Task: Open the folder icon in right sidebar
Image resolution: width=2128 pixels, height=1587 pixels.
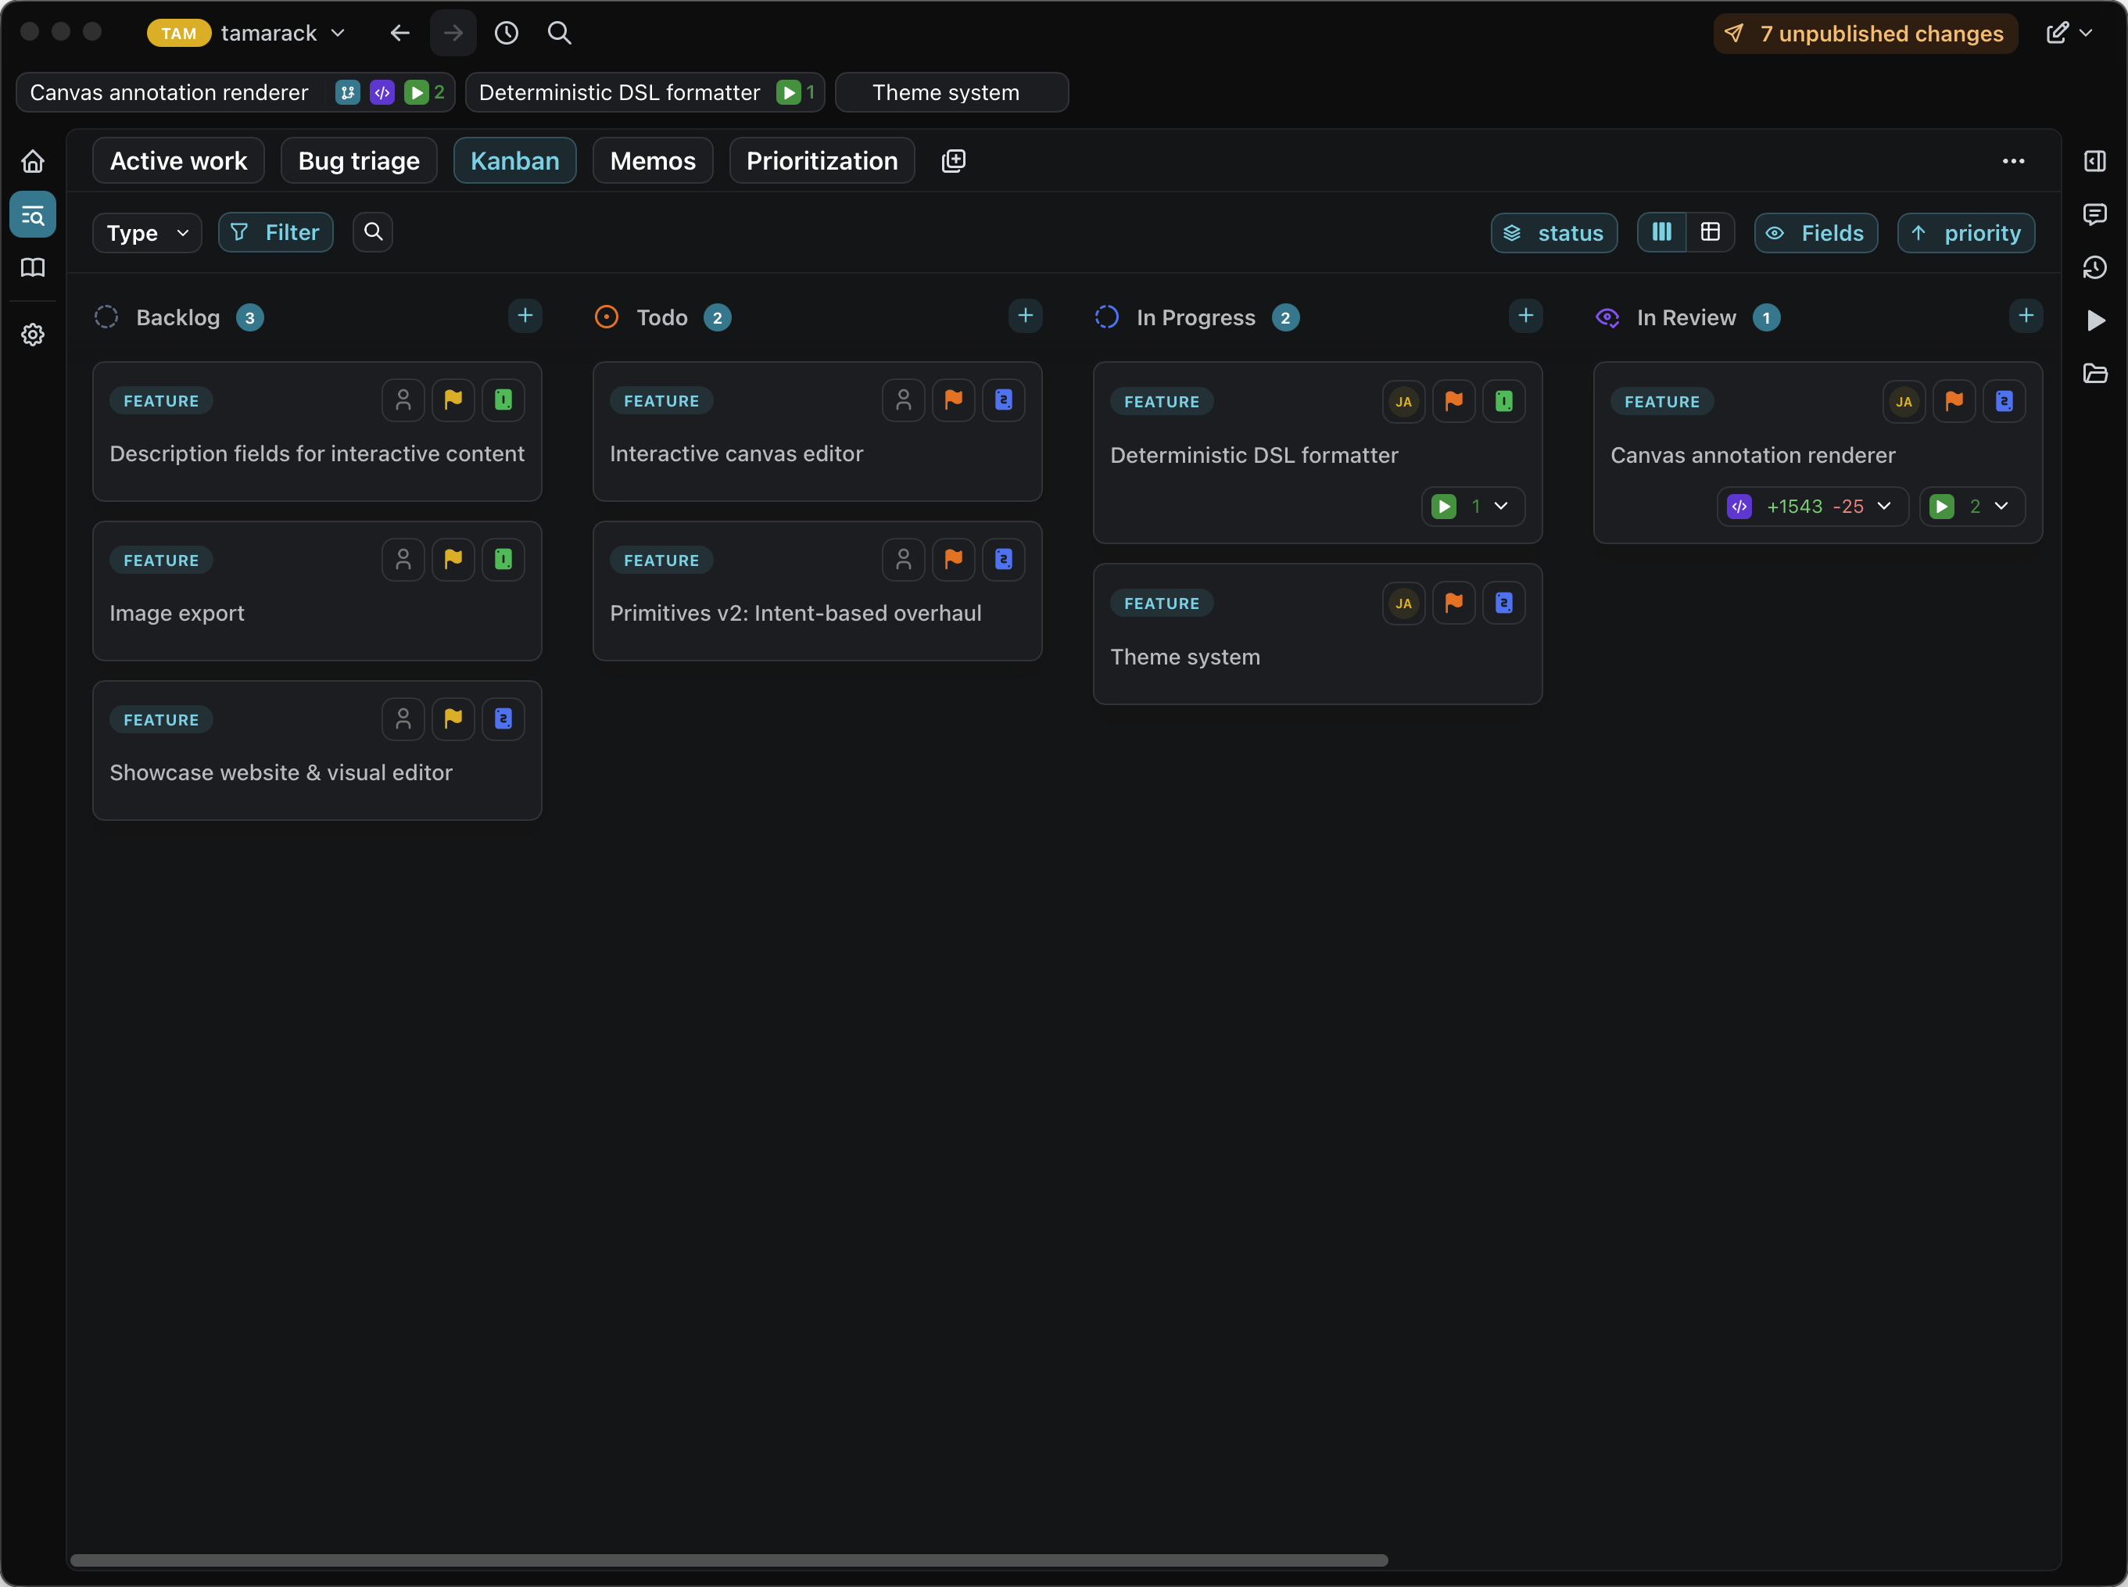Action: pyautogui.click(x=2094, y=374)
